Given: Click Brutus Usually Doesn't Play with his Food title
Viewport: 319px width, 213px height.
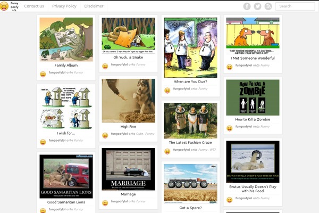Looking at the screenshot, I should (253, 189).
